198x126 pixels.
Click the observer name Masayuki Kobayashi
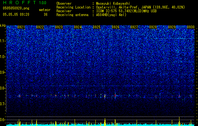tap(113, 3)
